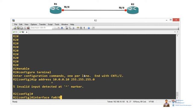The height and width of the screenshot is (108, 193).
Task: Open the Tools menu
Action: coord(57,24)
